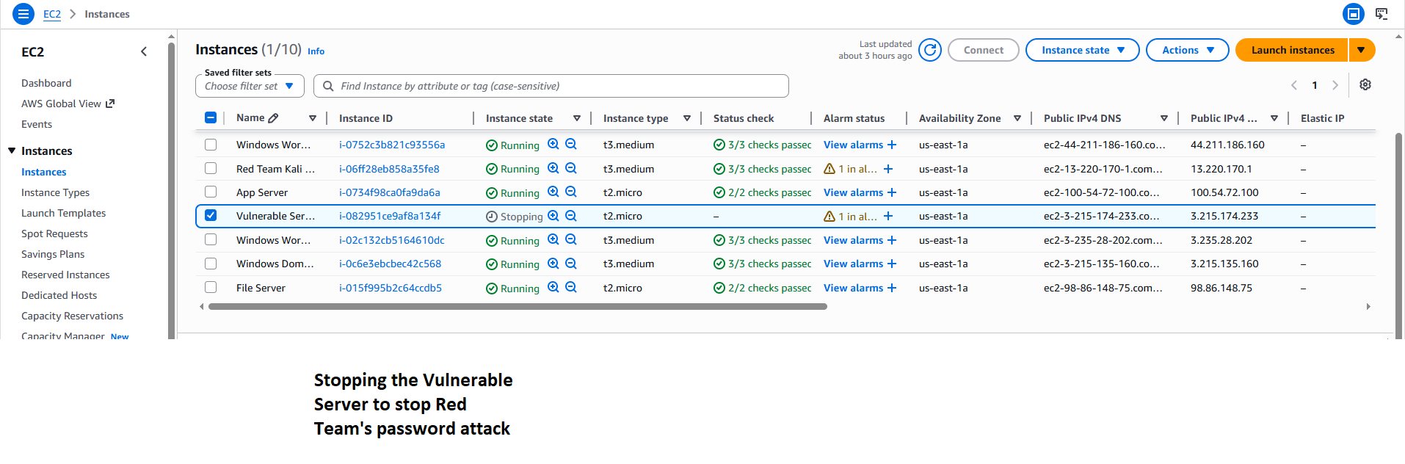Click alarm warning icon in Red Team Kali row
The height and width of the screenshot is (464, 1405).
tap(829, 169)
